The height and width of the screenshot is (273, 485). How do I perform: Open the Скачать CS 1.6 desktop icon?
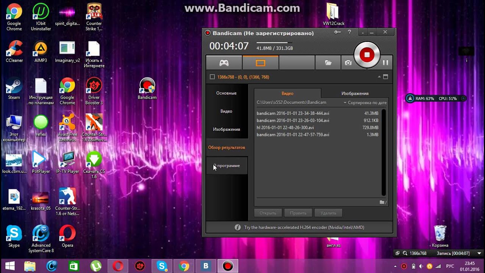94,165
